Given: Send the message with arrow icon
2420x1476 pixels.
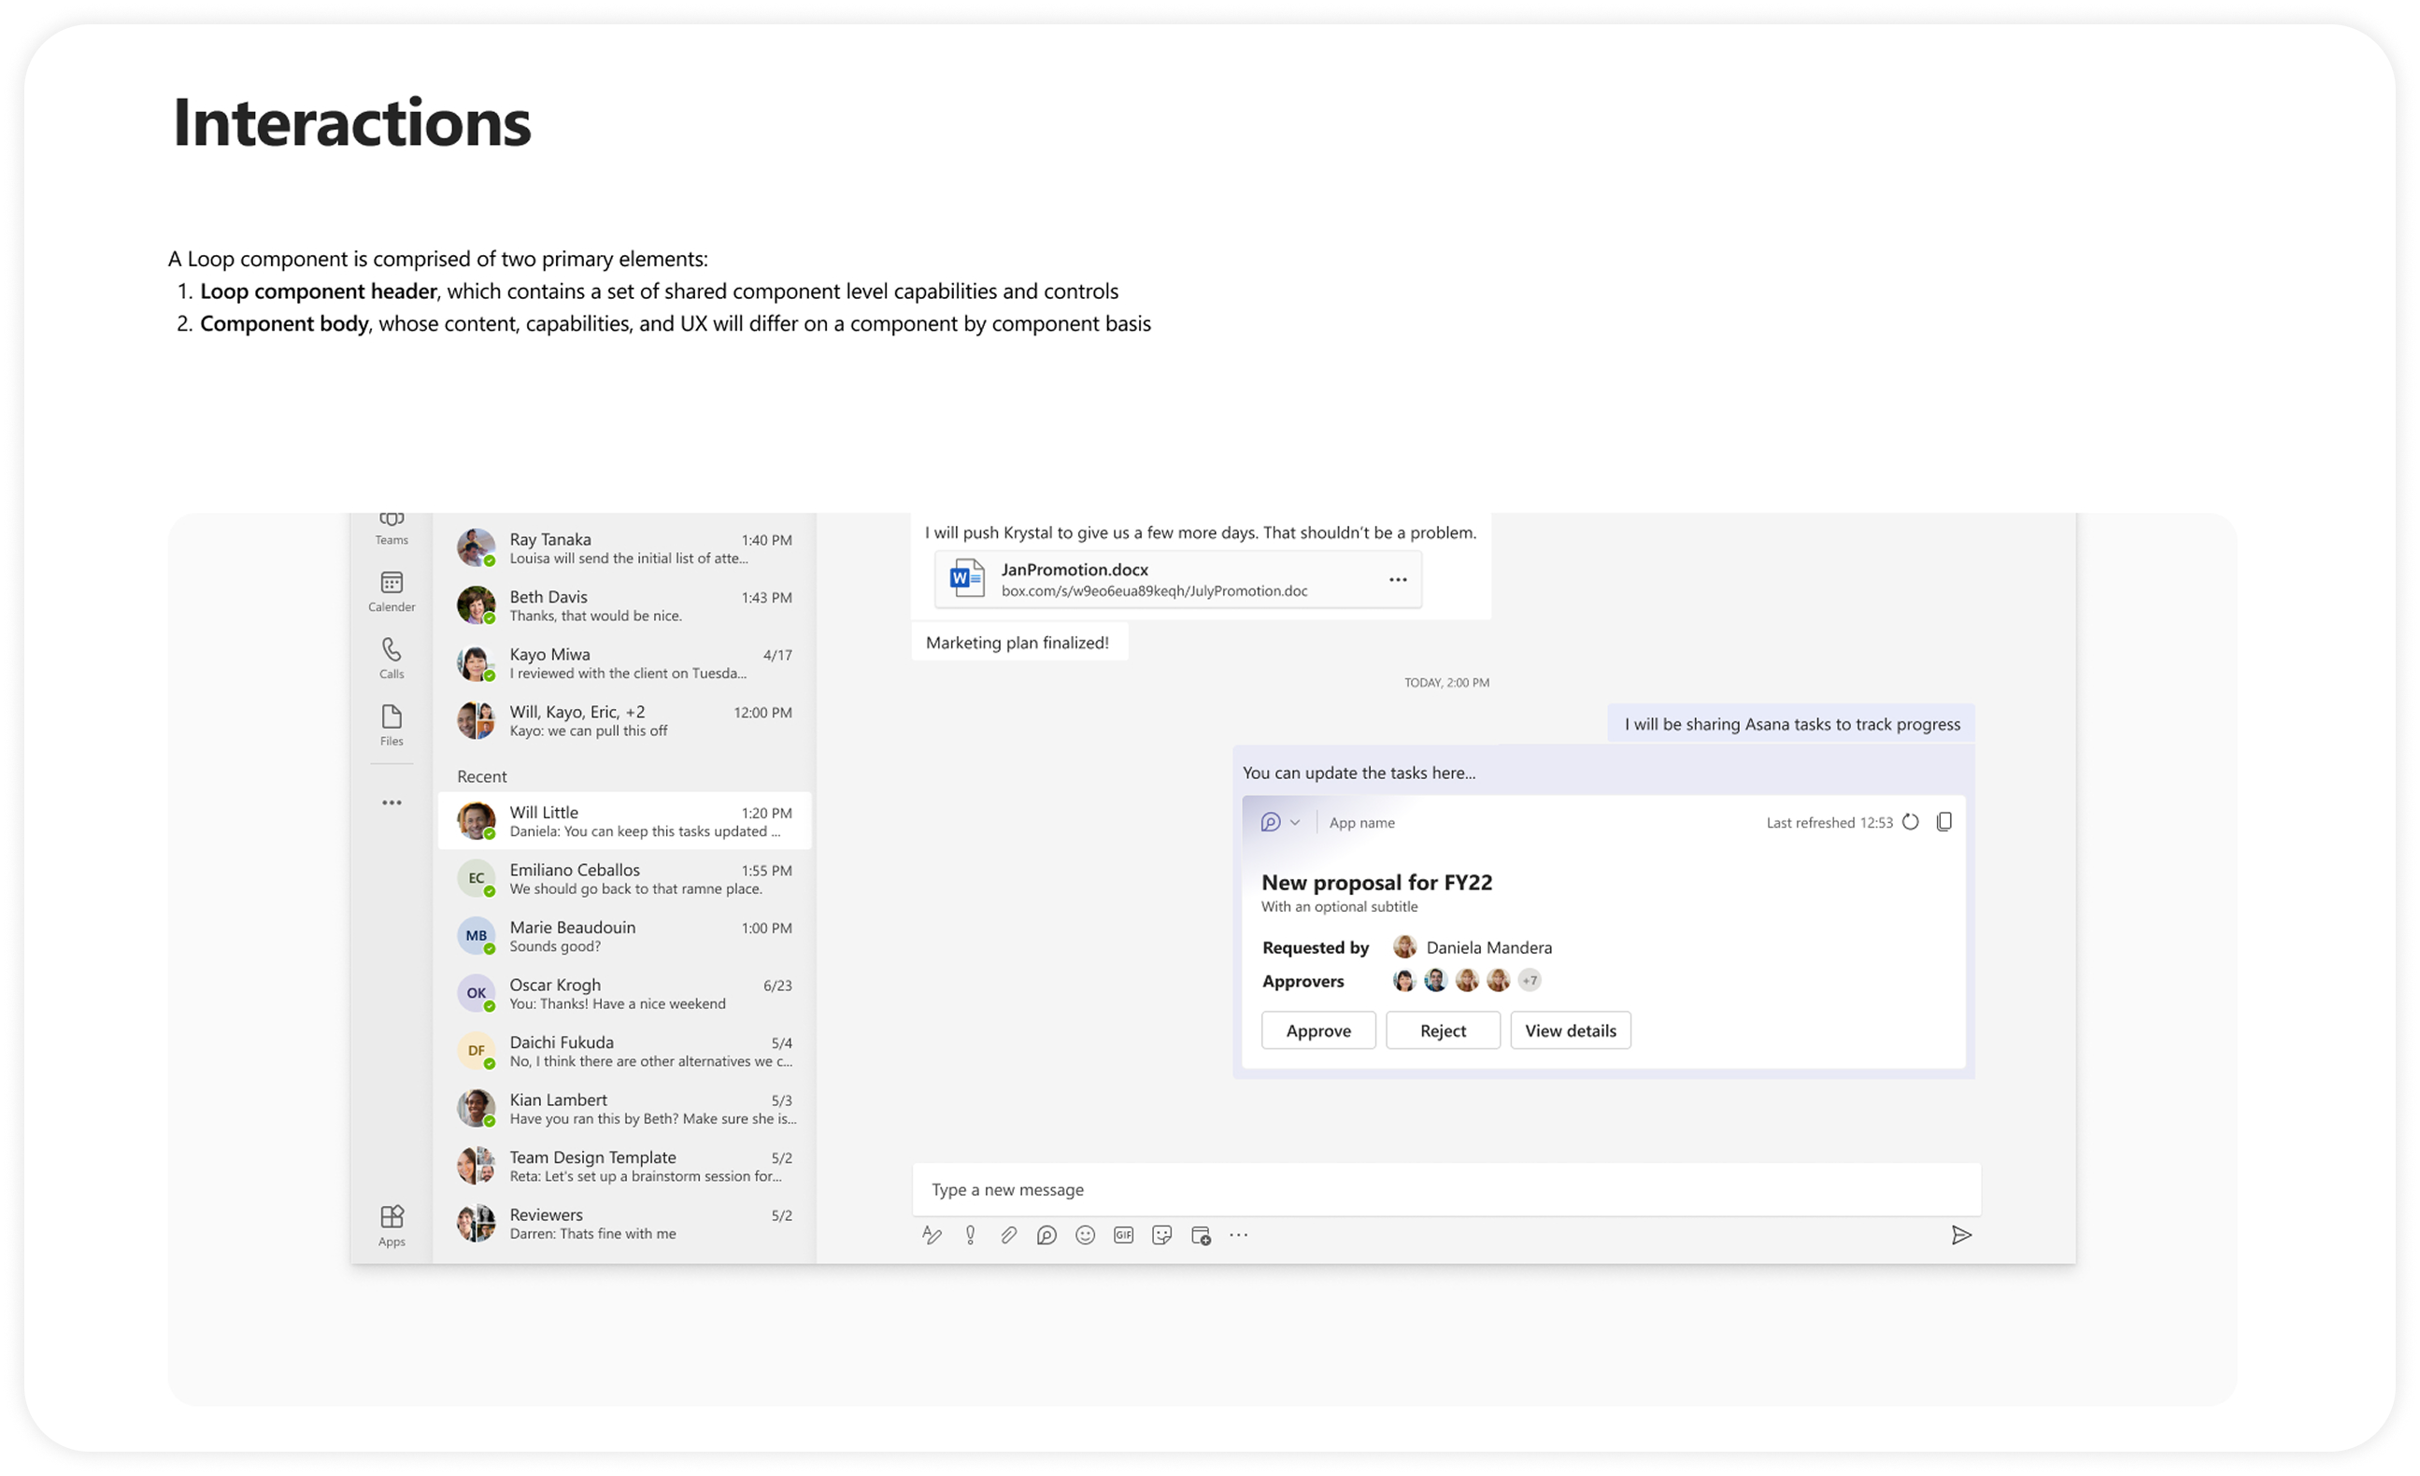Looking at the screenshot, I should click(x=1960, y=1235).
